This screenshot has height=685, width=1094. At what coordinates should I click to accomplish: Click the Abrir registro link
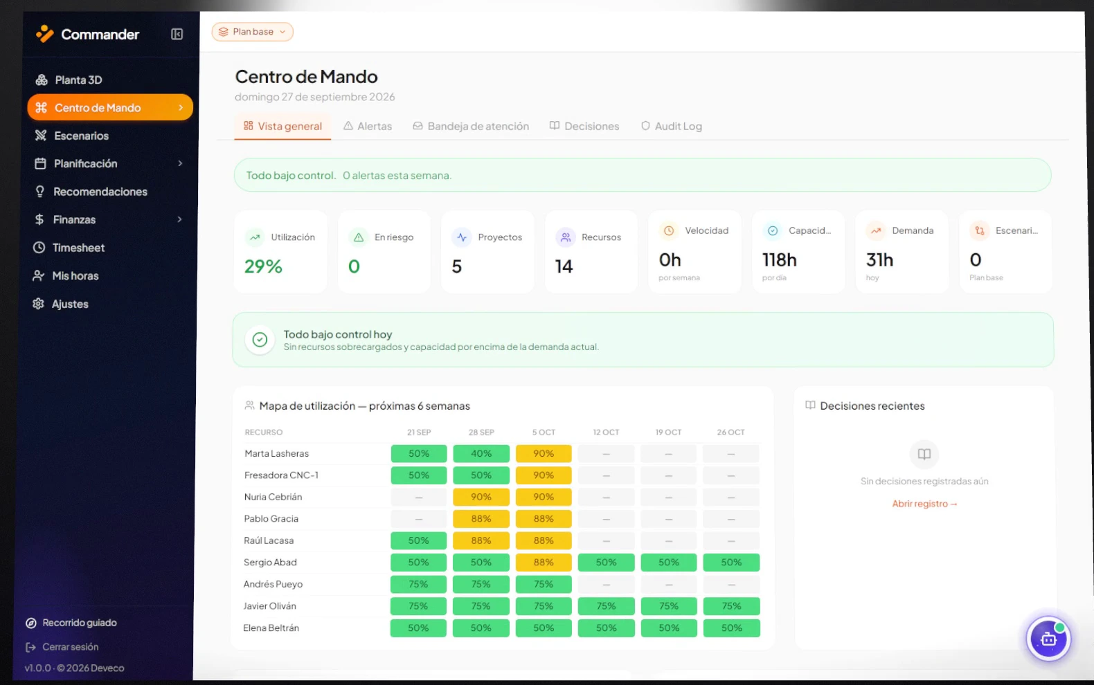pyautogui.click(x=924, y=504)
